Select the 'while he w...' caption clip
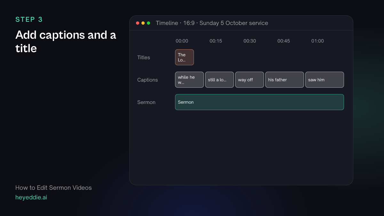Screen dimensions: 384x216 tap(189, 80)
